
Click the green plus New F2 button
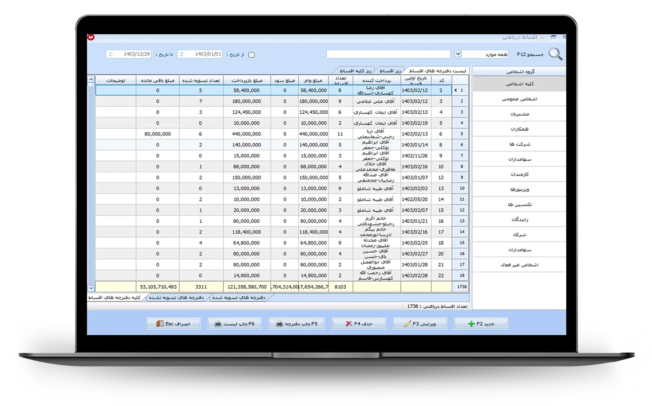point(481,324)
